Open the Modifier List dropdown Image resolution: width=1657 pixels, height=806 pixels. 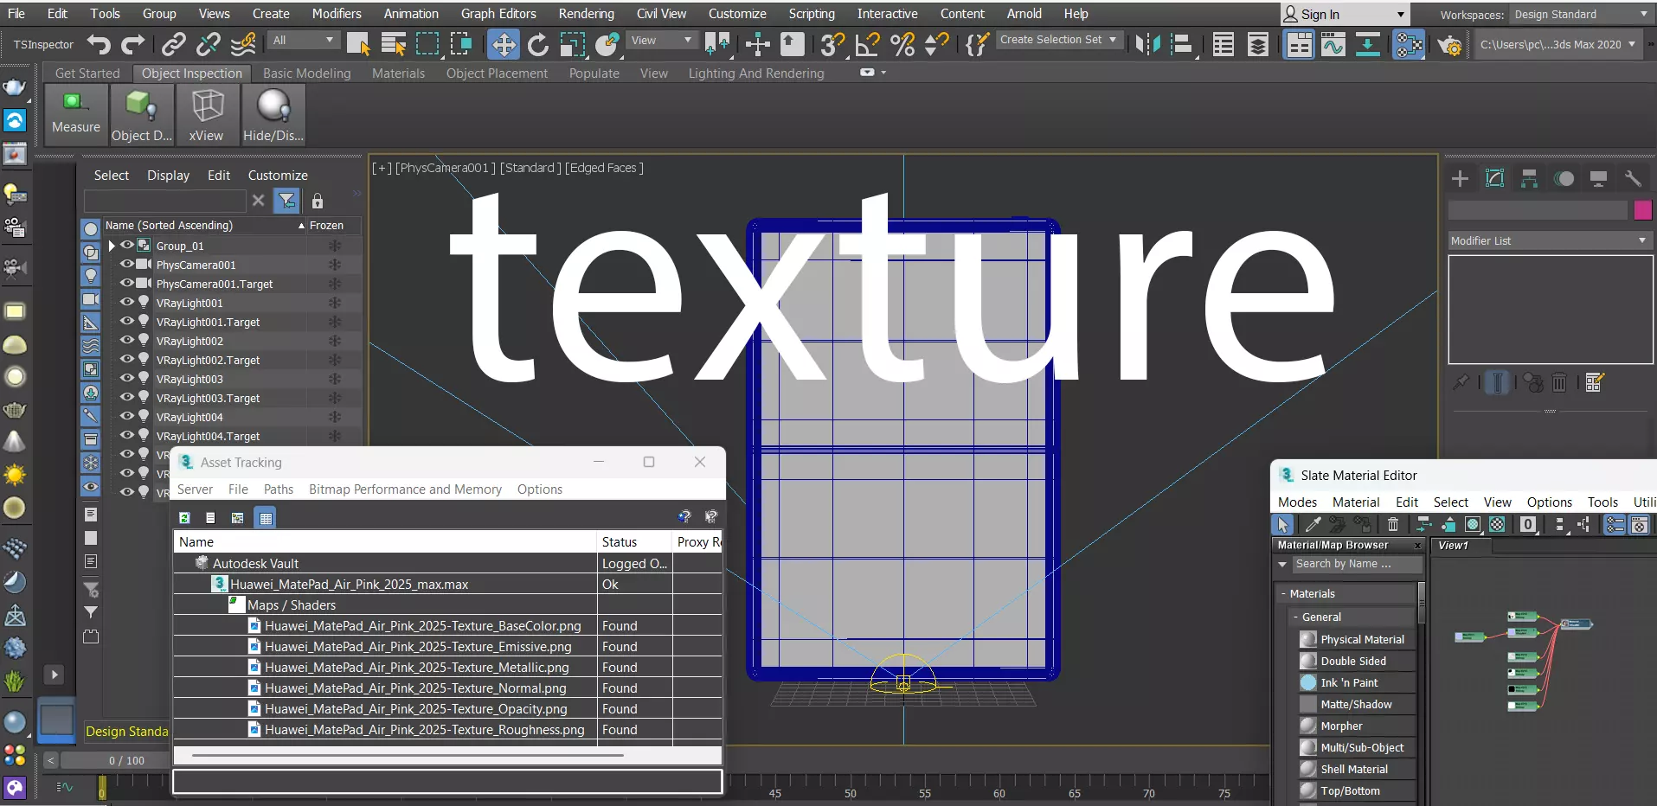(x=1549, y=240)
